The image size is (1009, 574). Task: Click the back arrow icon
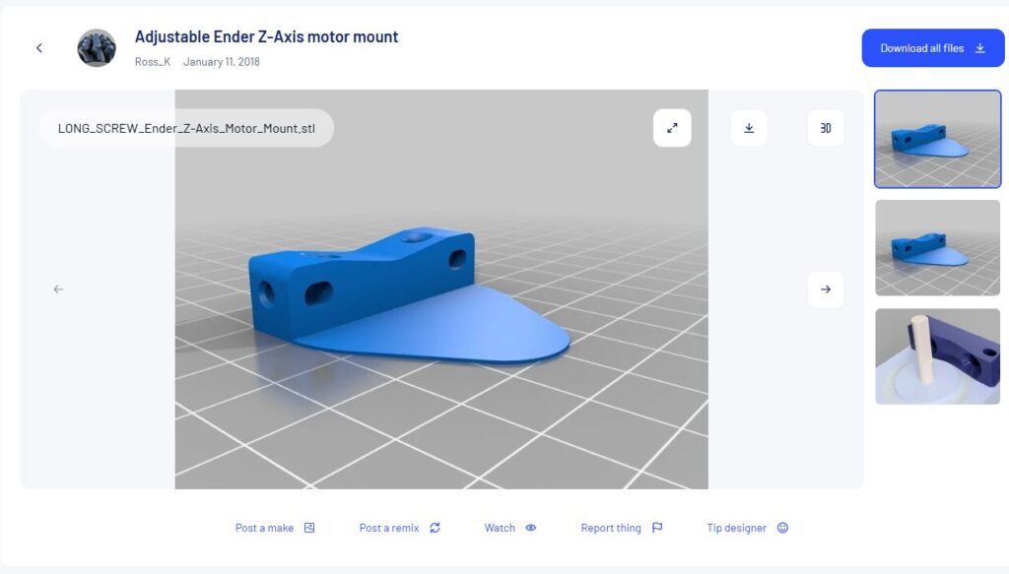(x=39, y=48)
